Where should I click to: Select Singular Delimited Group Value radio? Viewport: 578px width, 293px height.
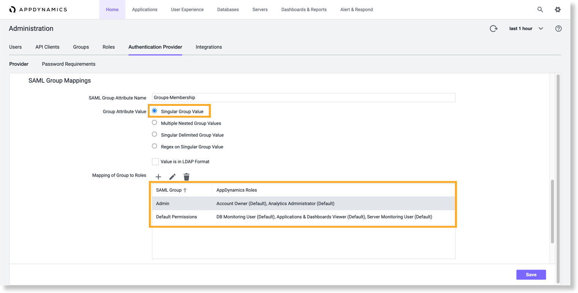(155, 134)
